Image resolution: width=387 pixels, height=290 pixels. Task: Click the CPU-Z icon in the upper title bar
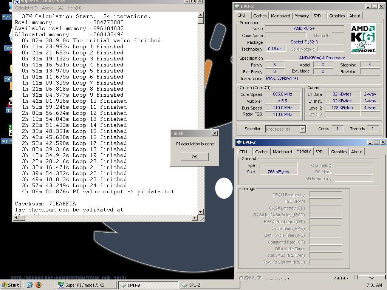click(237, 6)
